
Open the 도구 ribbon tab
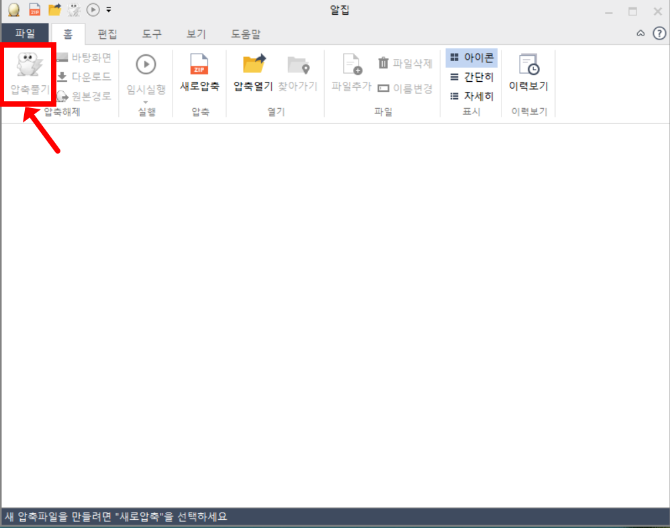[152, 34]
